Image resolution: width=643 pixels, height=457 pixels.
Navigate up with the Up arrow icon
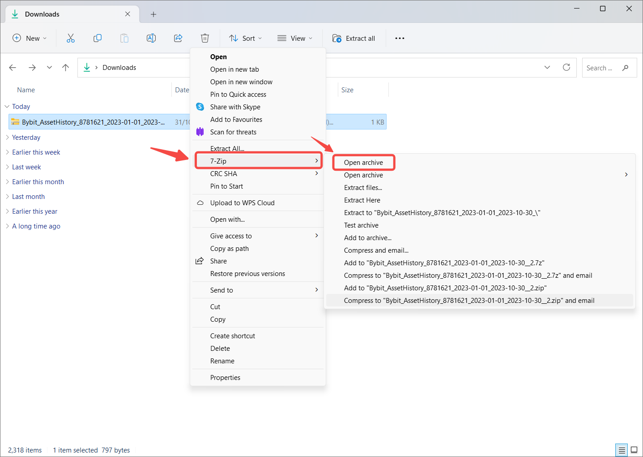click(66, 68)
